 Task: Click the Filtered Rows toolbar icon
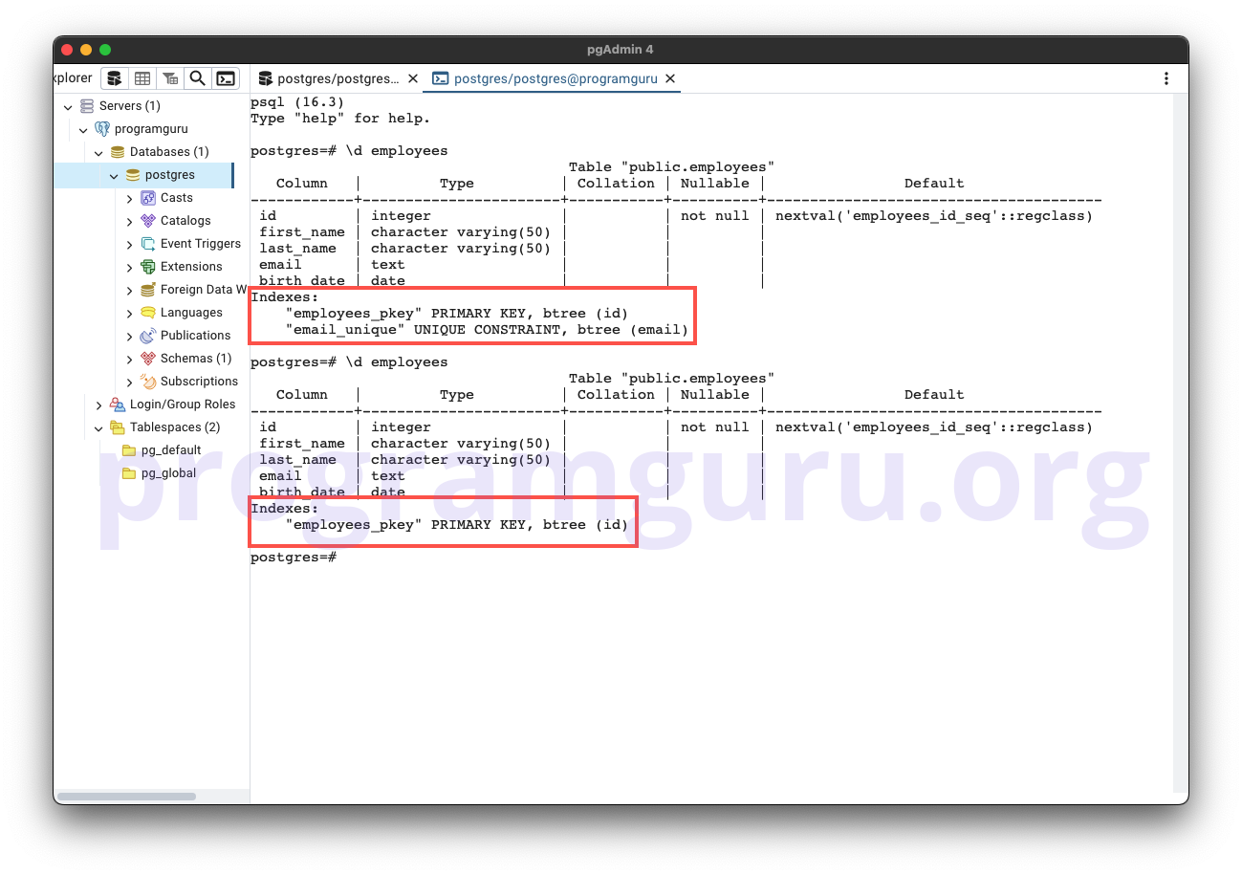169,78
